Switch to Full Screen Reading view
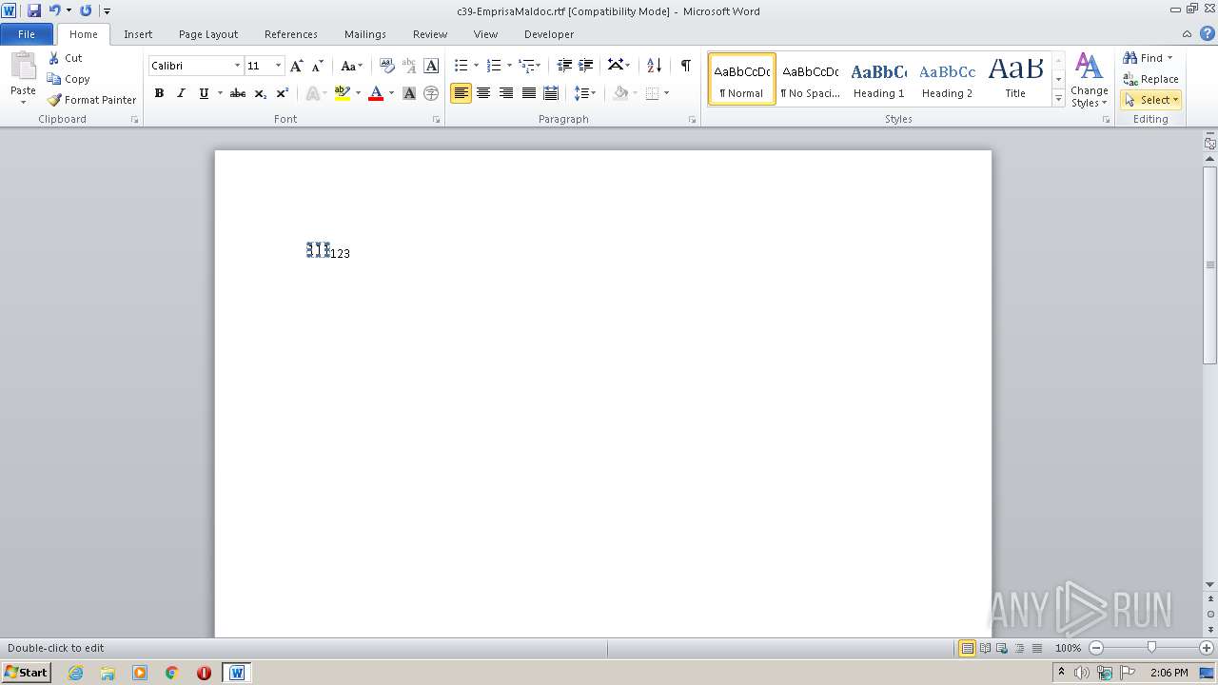The height and width of the screenshot is (685, 1218). pos(984,648)
